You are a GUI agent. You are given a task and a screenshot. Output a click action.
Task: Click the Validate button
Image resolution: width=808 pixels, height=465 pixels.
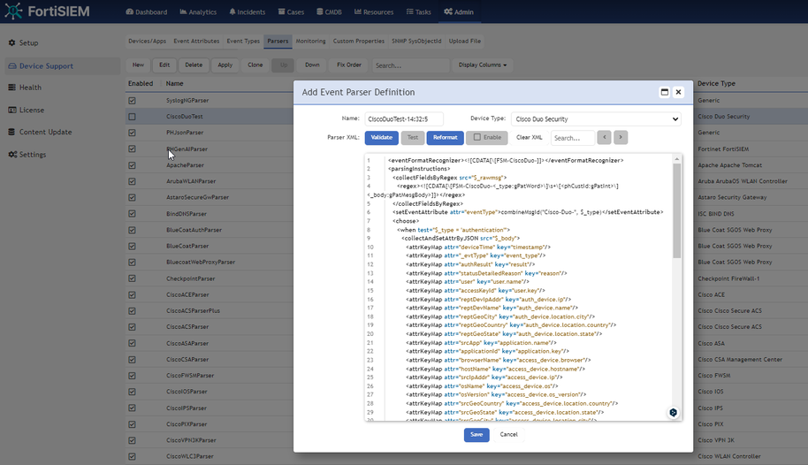pyautogui.click(x=381, y=138)
